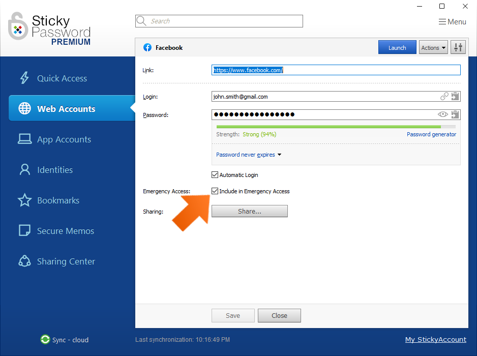Click the link icon in Login field
Screen dimensions: 477x356
[x=444, y=97]
